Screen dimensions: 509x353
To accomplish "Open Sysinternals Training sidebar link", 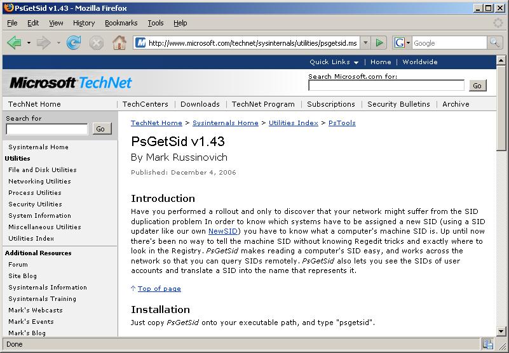I will pos(42,299).
